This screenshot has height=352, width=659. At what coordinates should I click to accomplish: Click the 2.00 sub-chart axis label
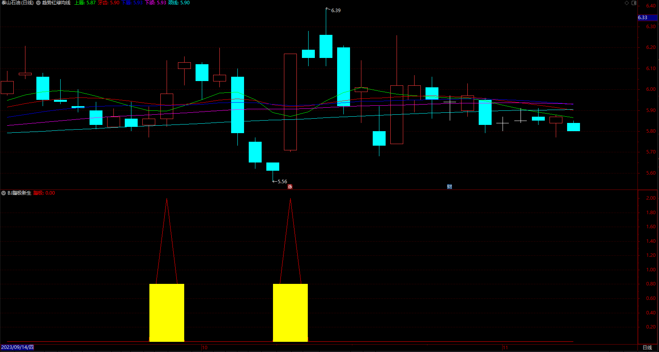pos(651,198)
